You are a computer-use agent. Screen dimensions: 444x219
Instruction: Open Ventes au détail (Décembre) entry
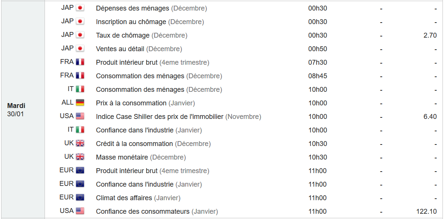pyautogui.click(x=139, y=49)
